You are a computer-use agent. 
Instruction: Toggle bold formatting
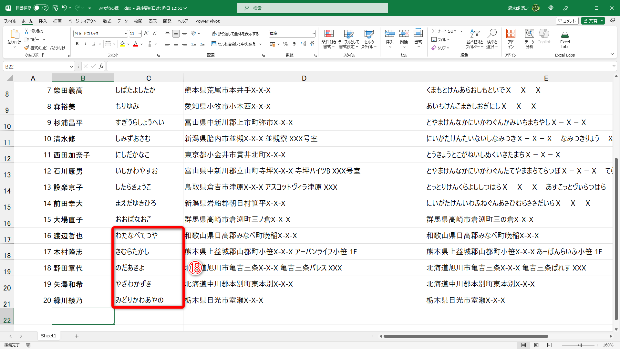pyautogui.click(x=77, y=44)
